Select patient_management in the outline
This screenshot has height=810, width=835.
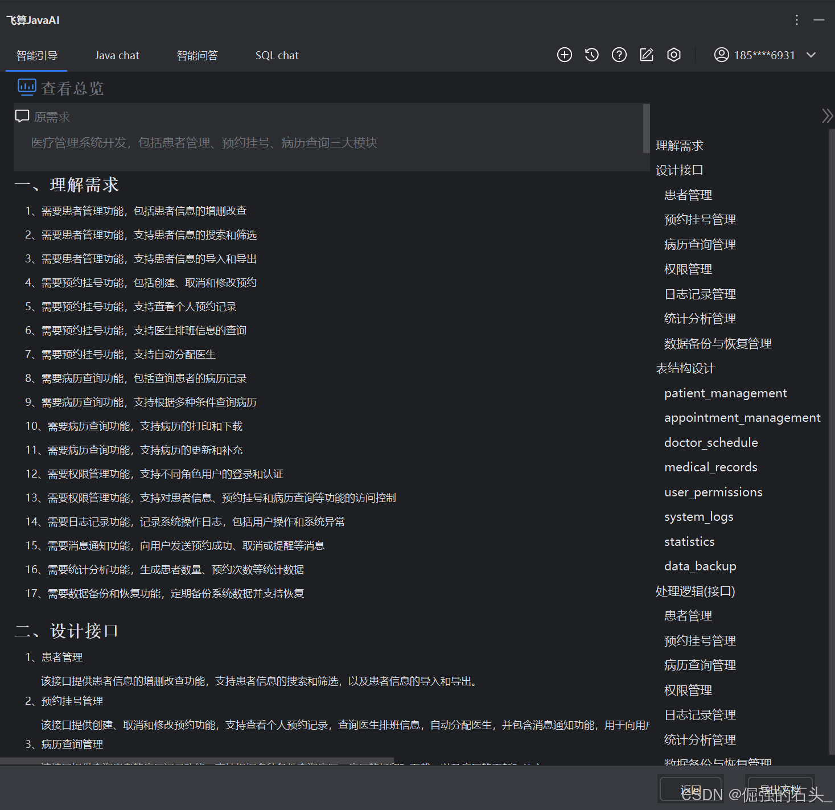point(726,393)
